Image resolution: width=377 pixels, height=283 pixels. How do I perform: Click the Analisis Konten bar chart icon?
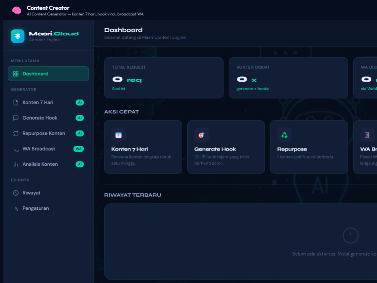[16, 165]
